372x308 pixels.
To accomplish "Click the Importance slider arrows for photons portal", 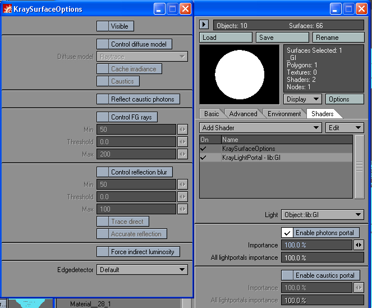I will pyautogui.click(x=359, y=245).
